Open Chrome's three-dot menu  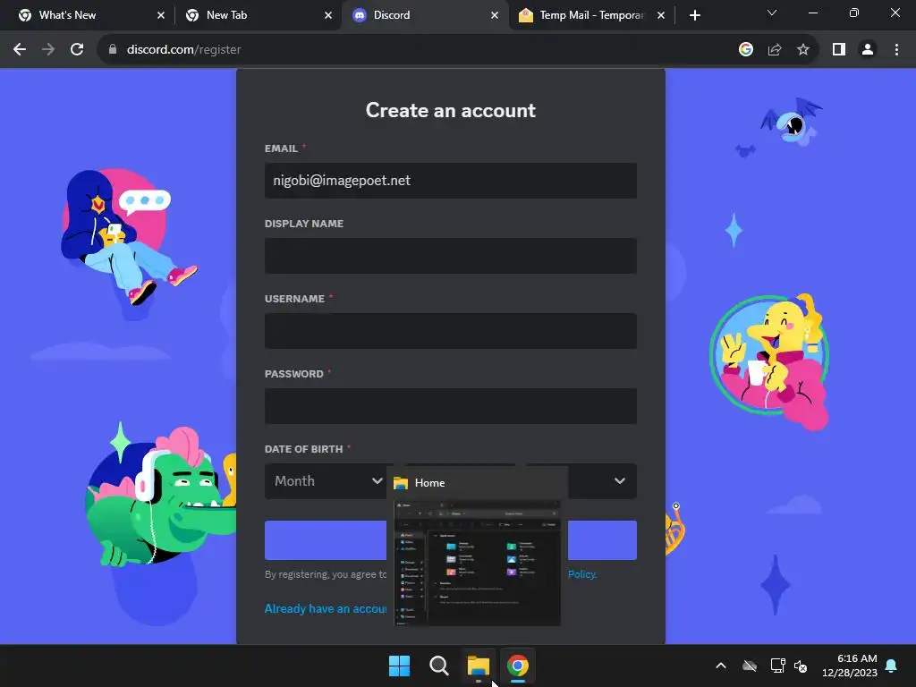[896, 50]
